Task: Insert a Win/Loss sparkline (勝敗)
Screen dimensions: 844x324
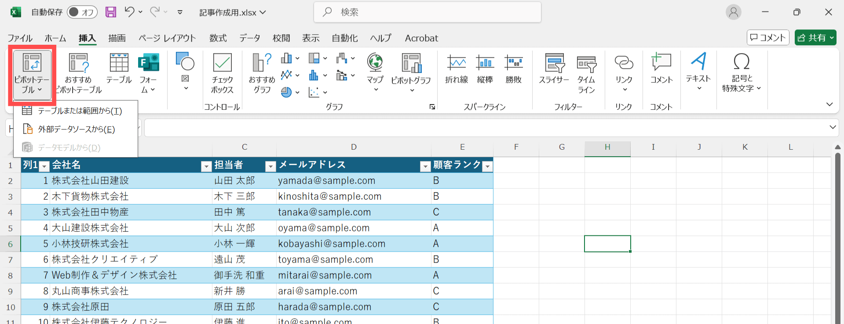Action: tap(514, 68)
